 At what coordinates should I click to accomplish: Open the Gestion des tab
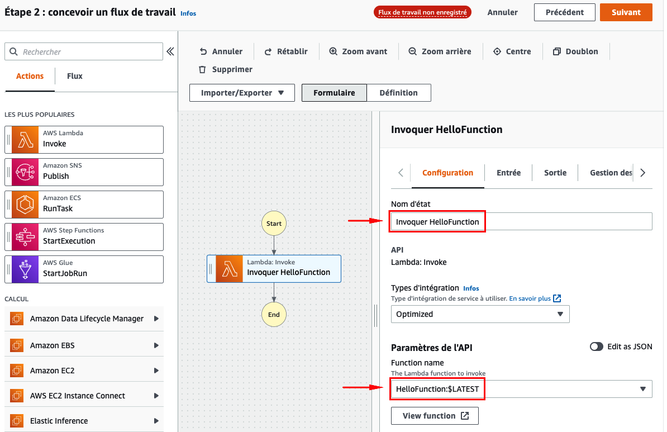click(611, 173)
